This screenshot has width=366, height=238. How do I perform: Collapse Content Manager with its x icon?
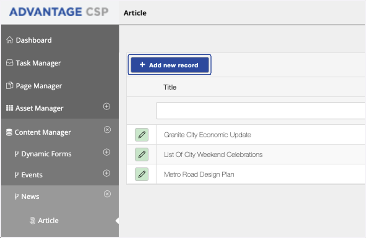(x=107, y=130)
